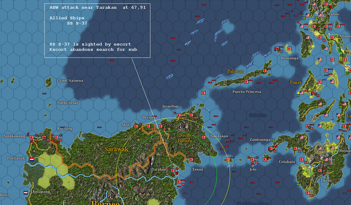Click the Japanese ship marker near Groot Natoena

(x=44, y=93)
